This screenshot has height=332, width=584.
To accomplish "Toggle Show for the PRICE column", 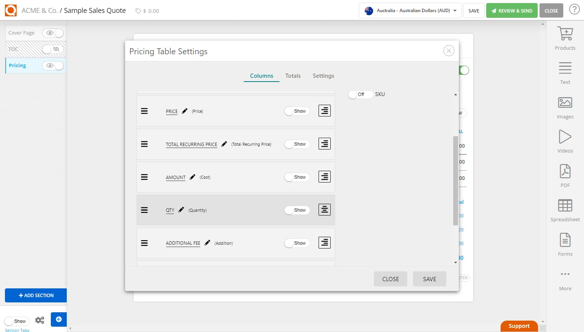I will (x=297, y=111).
